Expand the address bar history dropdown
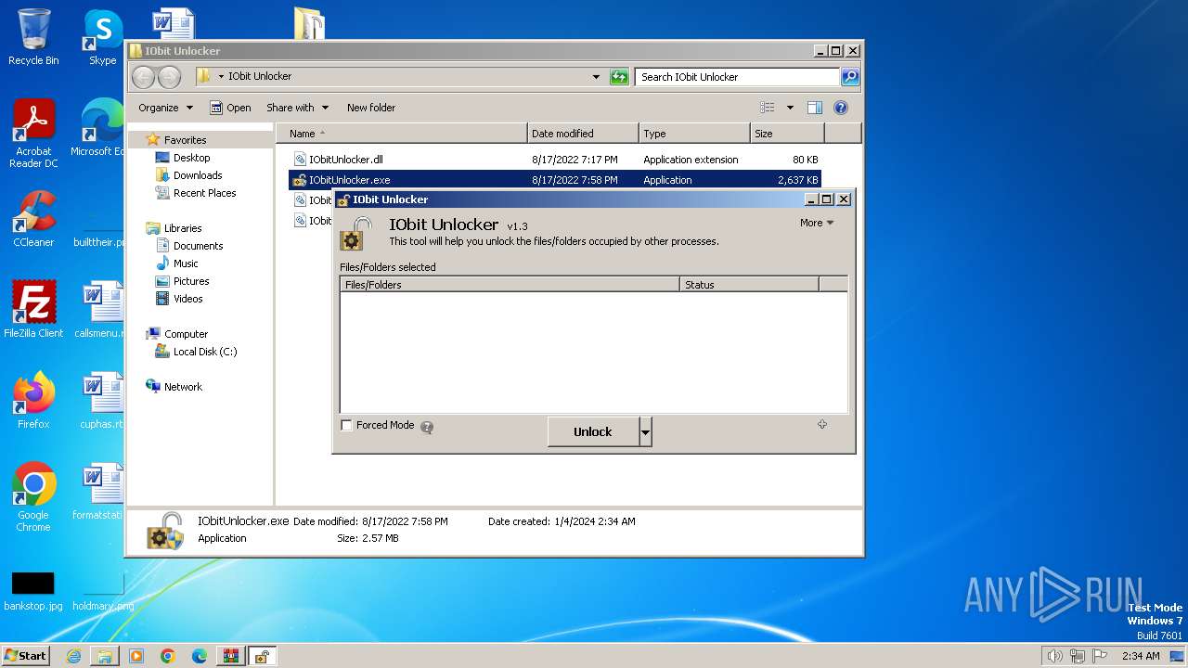This screenshot has height=668, width=1188. pyautogui.click(x=596, y=77)
